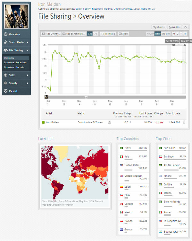The height and width of the screenshot is (241, 192).
Task: Click the Iron Maiden band photo thumbnail
Action: tap(16, 16)
